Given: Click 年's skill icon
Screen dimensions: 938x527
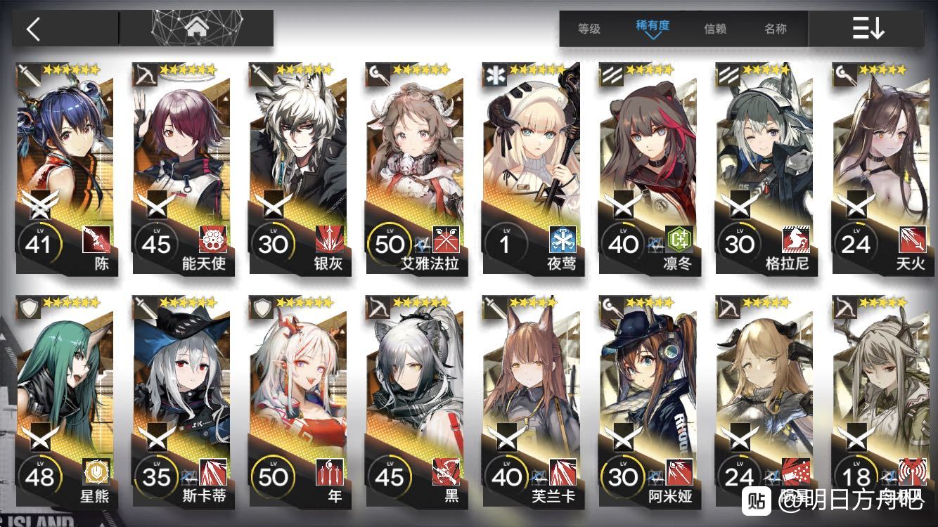Looking at the screenshot, I should click(330, 472).
